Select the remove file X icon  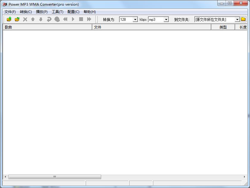click(x=25, y=20)
